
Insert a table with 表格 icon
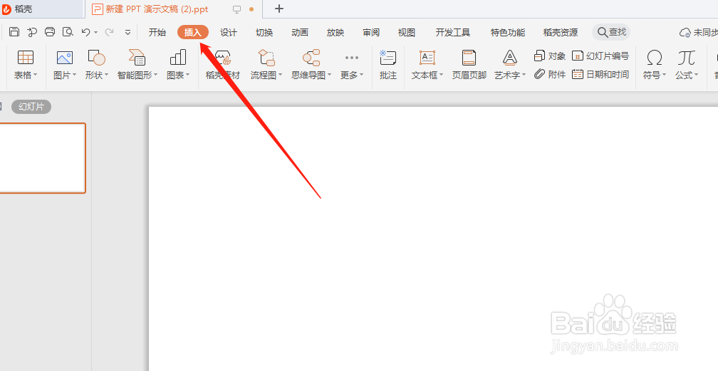(x=26, y=58)
